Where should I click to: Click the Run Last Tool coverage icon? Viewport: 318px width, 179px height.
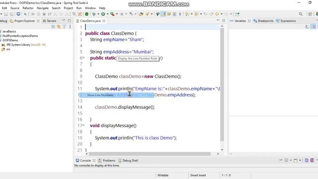click(x=112, y=14)
